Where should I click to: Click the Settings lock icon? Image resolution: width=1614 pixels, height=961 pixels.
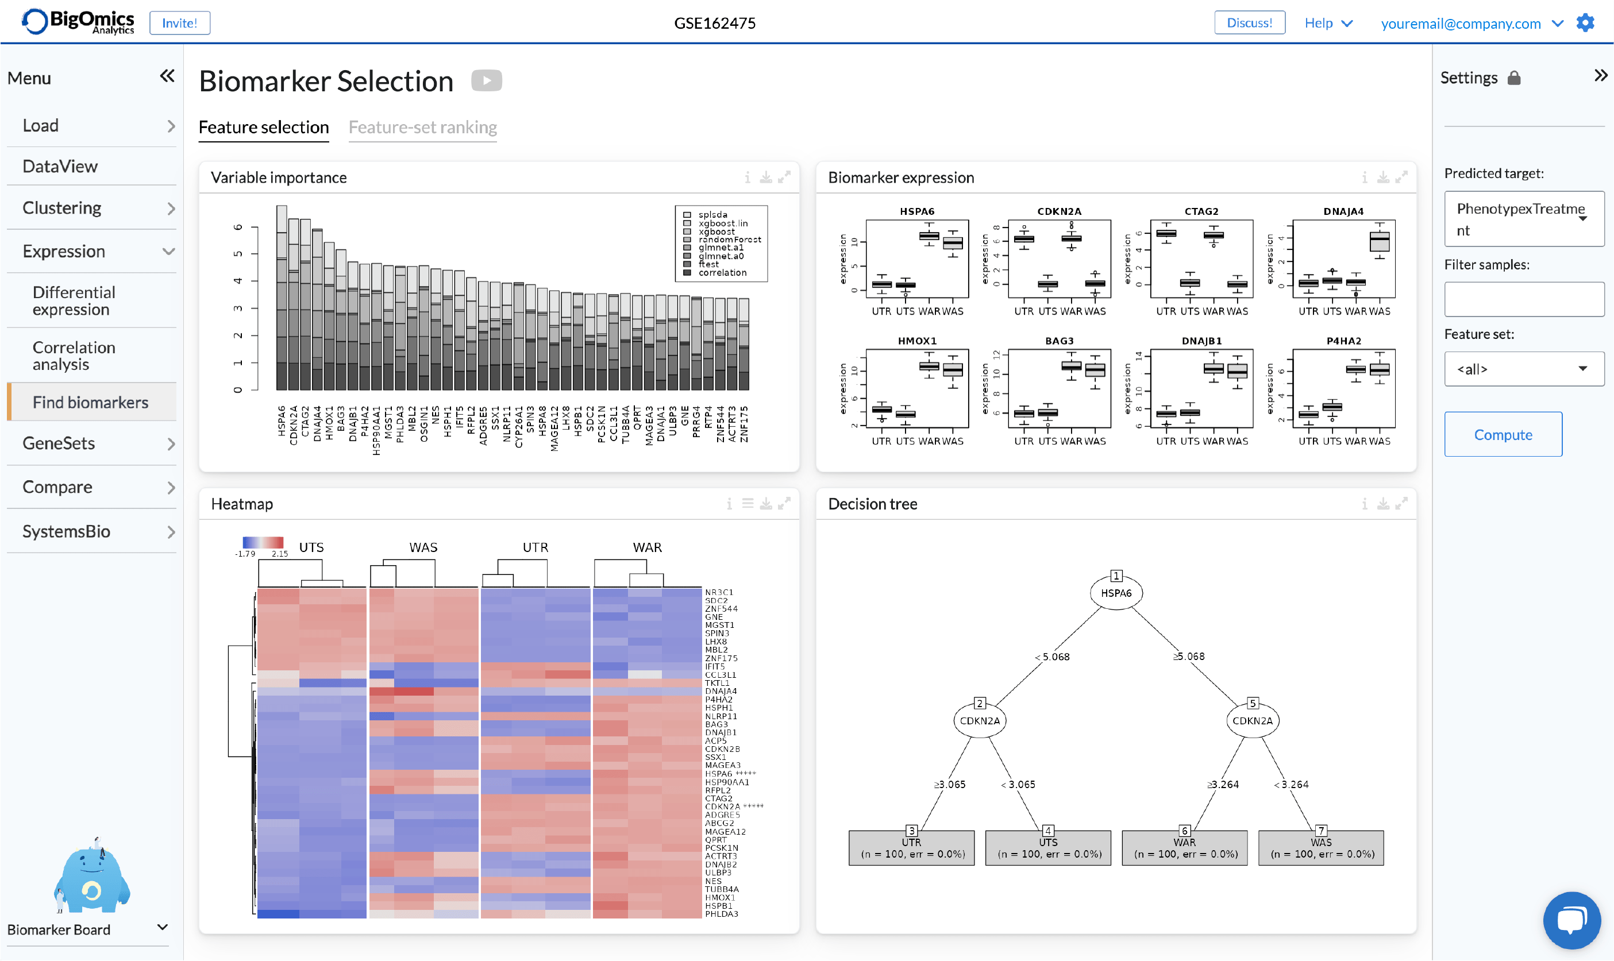pyautogui.click(x=1513, y=78)
